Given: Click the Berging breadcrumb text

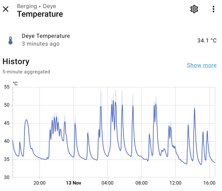Looking at the screenshot, I should [27, 6].
